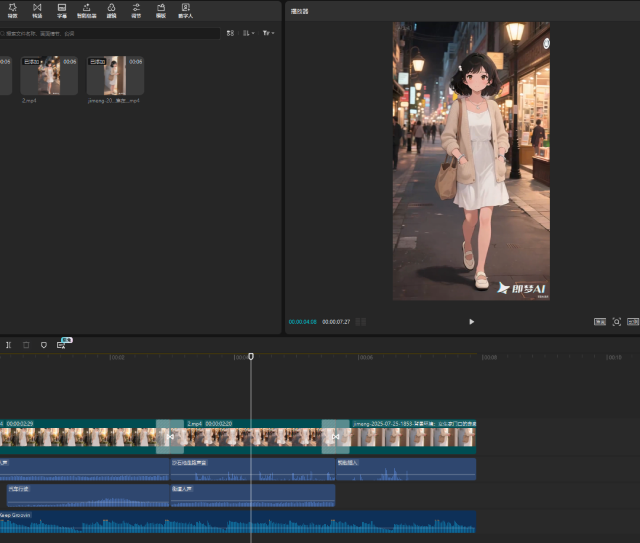The height and width of the screenshot is (543, 640).
Task: Select the 汽车行驶 audio clip
Action: click(x=88, y=495)
